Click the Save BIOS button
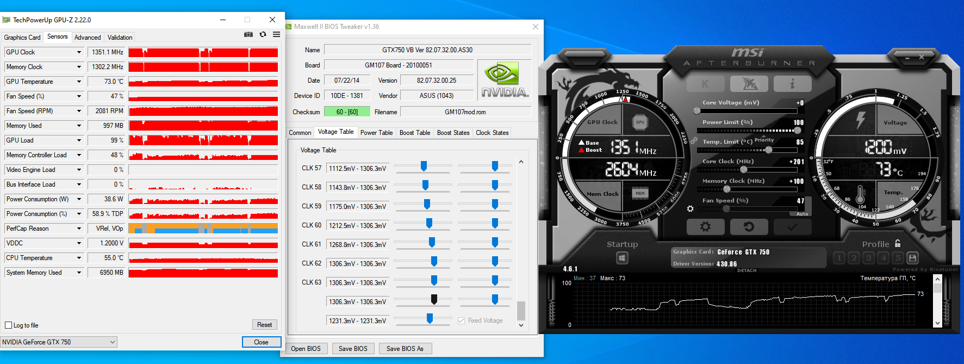Image resolution: width=964 pixels, height=364 pixels. 353,349
